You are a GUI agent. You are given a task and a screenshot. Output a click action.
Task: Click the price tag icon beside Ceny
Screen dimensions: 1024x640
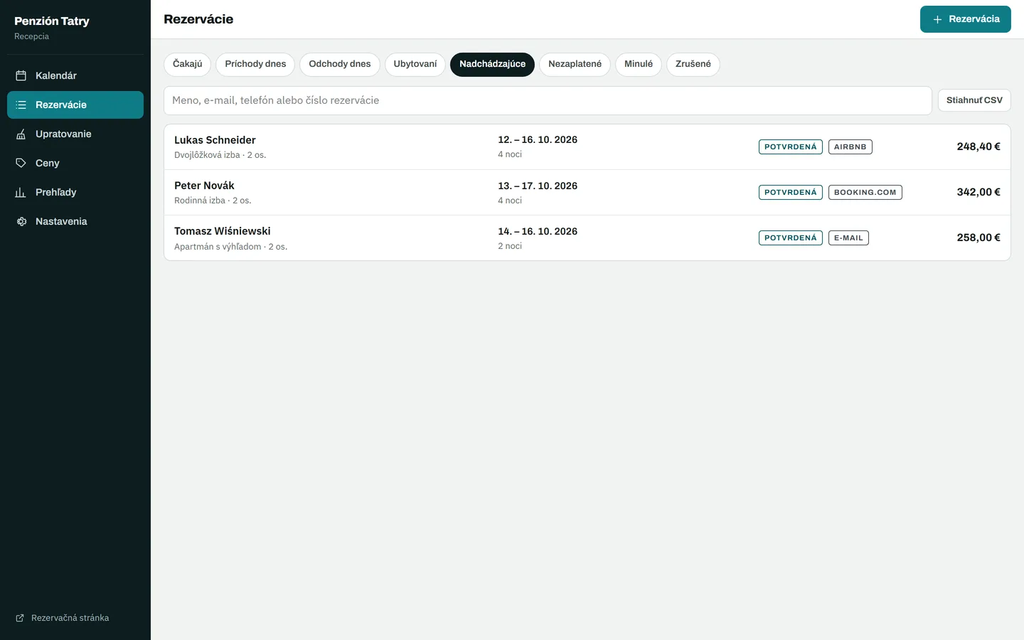point(21,163)
